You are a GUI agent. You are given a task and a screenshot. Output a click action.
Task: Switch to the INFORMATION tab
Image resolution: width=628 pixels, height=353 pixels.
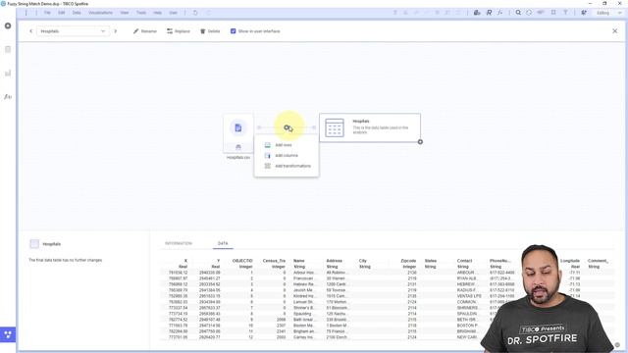click(179, 243)
